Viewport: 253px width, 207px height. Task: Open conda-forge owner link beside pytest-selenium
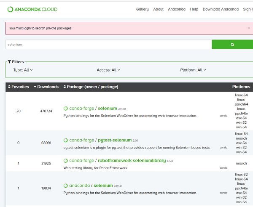coord(82,141)
